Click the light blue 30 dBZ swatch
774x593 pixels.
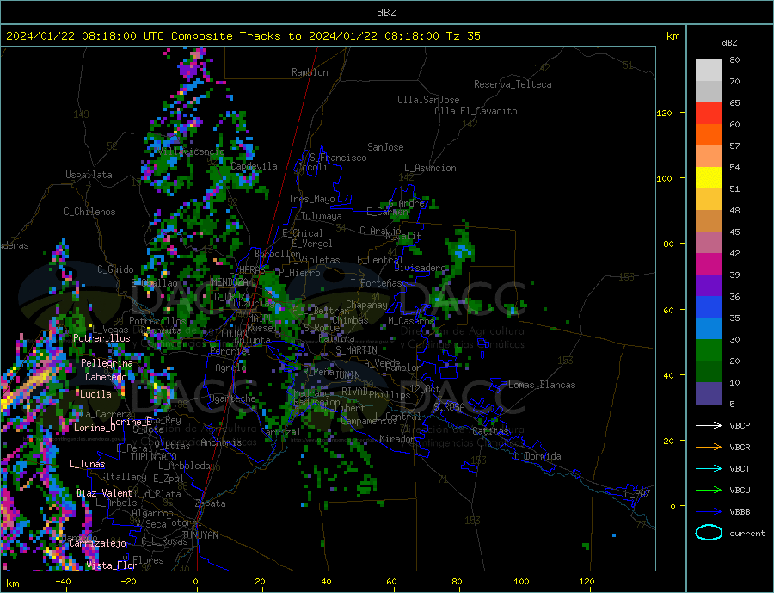pos(709,328)
